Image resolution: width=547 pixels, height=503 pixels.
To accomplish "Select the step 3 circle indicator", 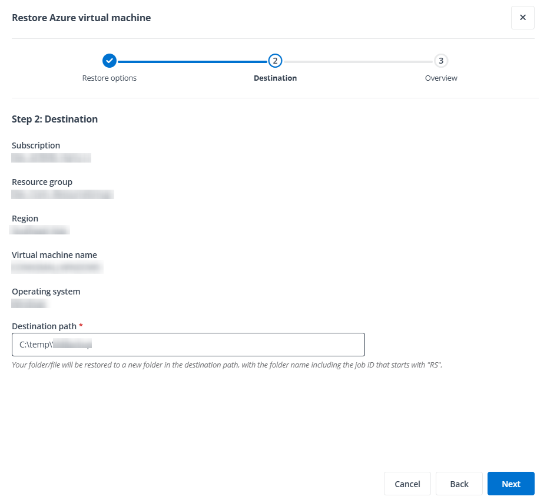I will (441, 61).
